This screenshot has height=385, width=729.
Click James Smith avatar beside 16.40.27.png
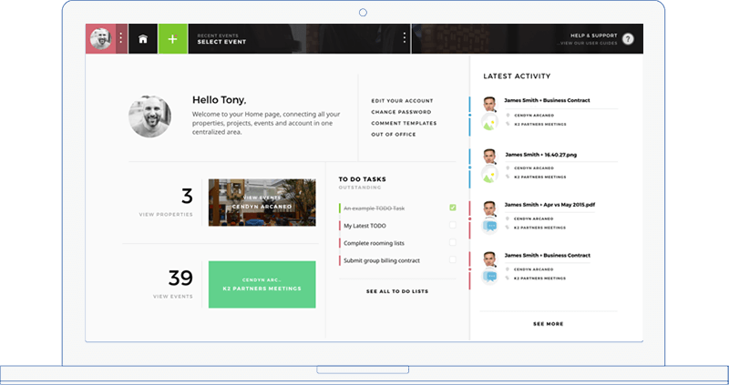489,157
